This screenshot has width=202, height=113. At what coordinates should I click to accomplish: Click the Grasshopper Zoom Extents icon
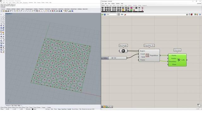click(119, 14)
